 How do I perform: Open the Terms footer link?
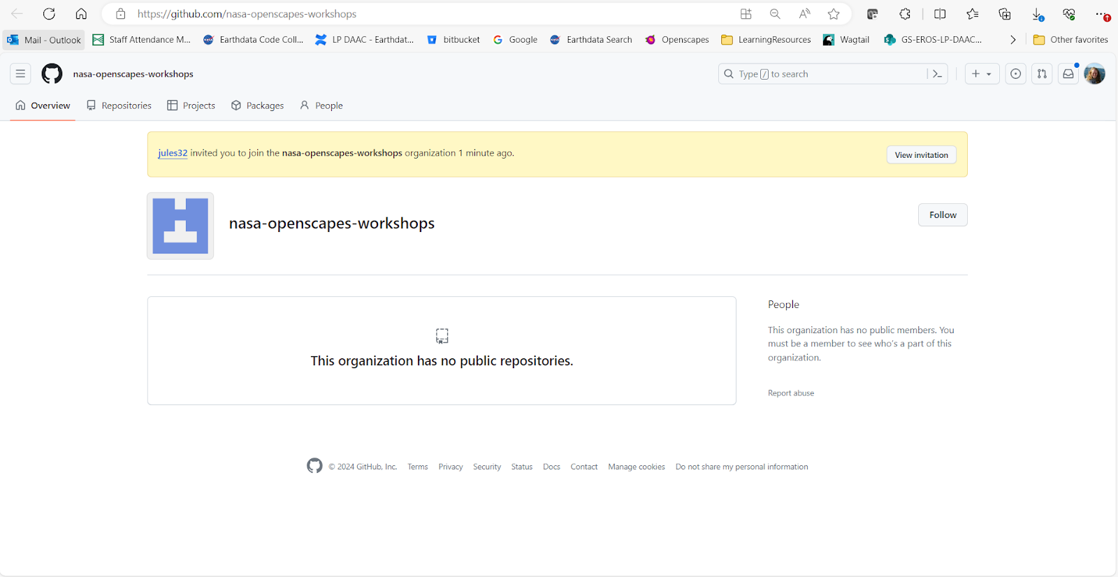click(418, 467)
